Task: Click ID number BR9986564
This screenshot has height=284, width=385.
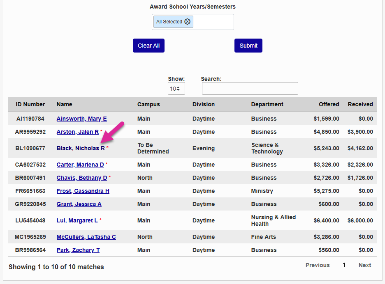Action: (30, 250)
